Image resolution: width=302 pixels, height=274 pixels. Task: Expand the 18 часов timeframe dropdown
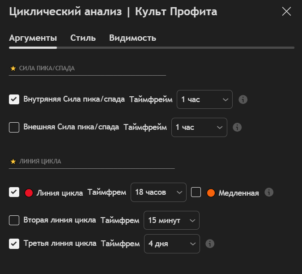pos(158,193)
